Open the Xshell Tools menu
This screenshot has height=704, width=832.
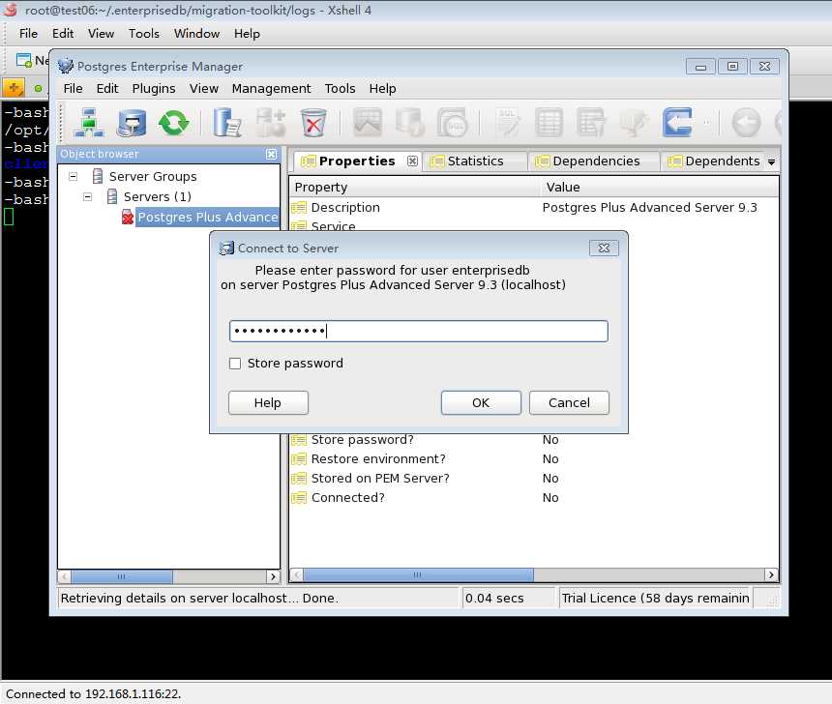pyautogui.click(x=144, y=34)
